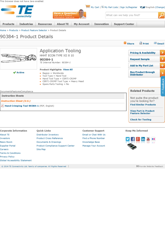165x234 pixels.
Task: Open the Innovation menu
Action: pos(102,24)
